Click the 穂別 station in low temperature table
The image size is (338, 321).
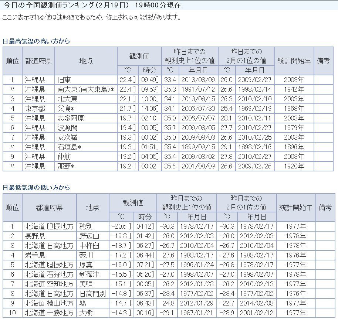pos(86,226)
